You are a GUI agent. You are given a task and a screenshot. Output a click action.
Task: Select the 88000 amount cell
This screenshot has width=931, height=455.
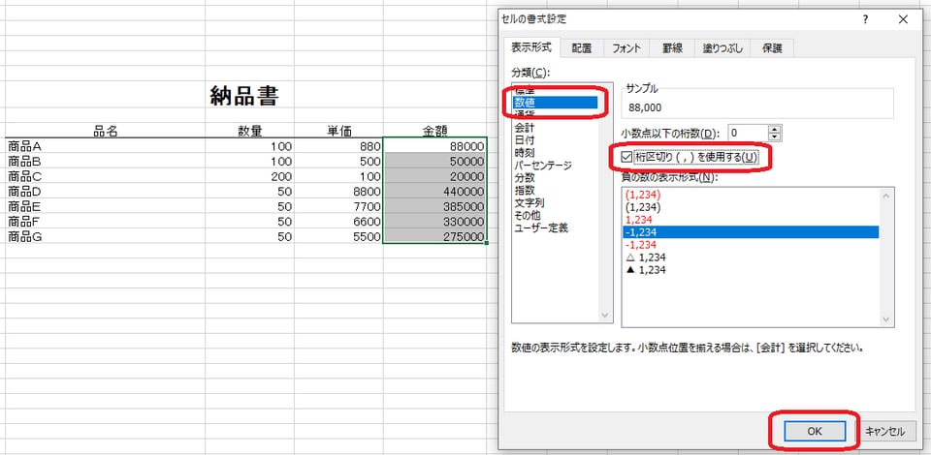tap(434, 146)
